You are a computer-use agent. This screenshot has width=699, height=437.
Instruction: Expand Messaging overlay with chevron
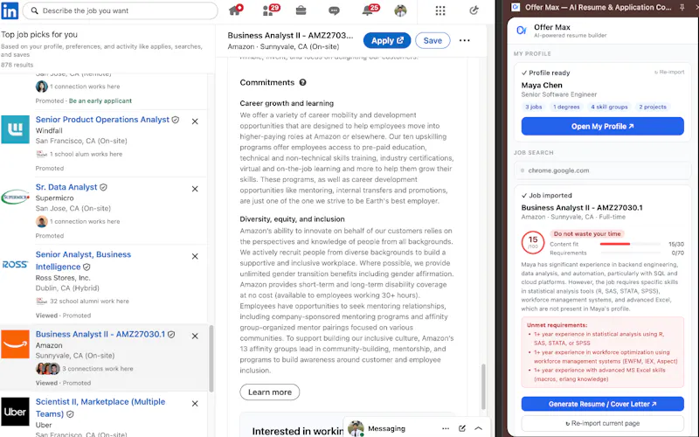click(x=478, y=428)
